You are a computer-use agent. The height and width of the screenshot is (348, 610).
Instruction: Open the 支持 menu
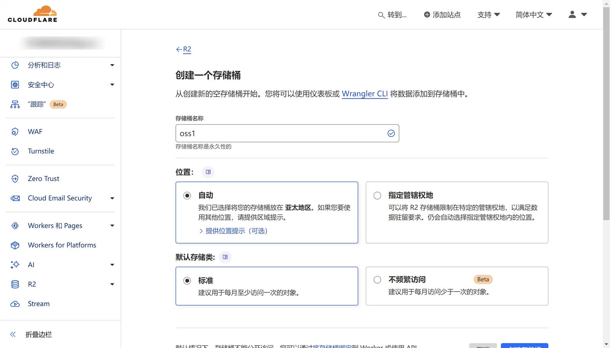[488, 14]
